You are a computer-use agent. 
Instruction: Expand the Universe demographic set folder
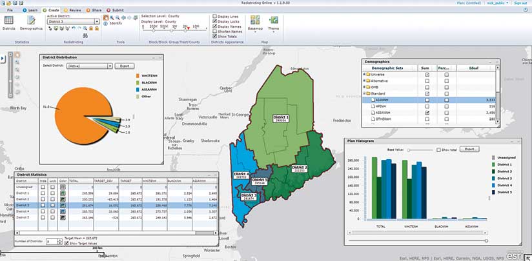pyautogui.click(x=365, y=74)
